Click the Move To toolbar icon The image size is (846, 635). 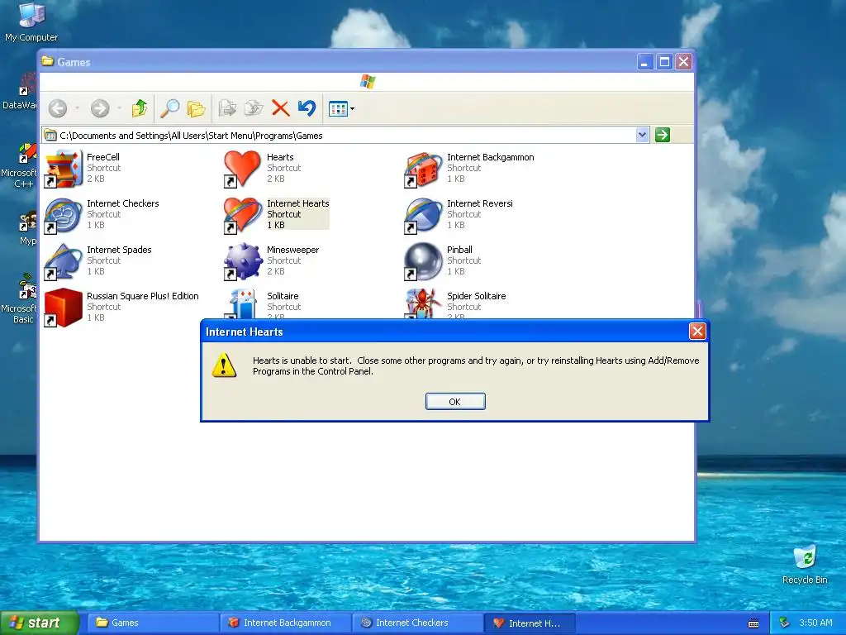click(x=228, y=108)
